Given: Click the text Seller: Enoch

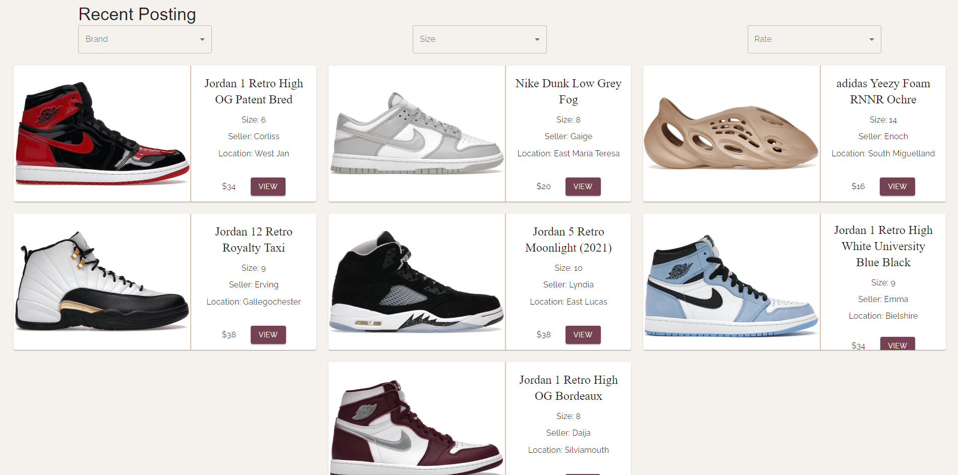Looking at the screenshot, I should click(x=883, y=136).
